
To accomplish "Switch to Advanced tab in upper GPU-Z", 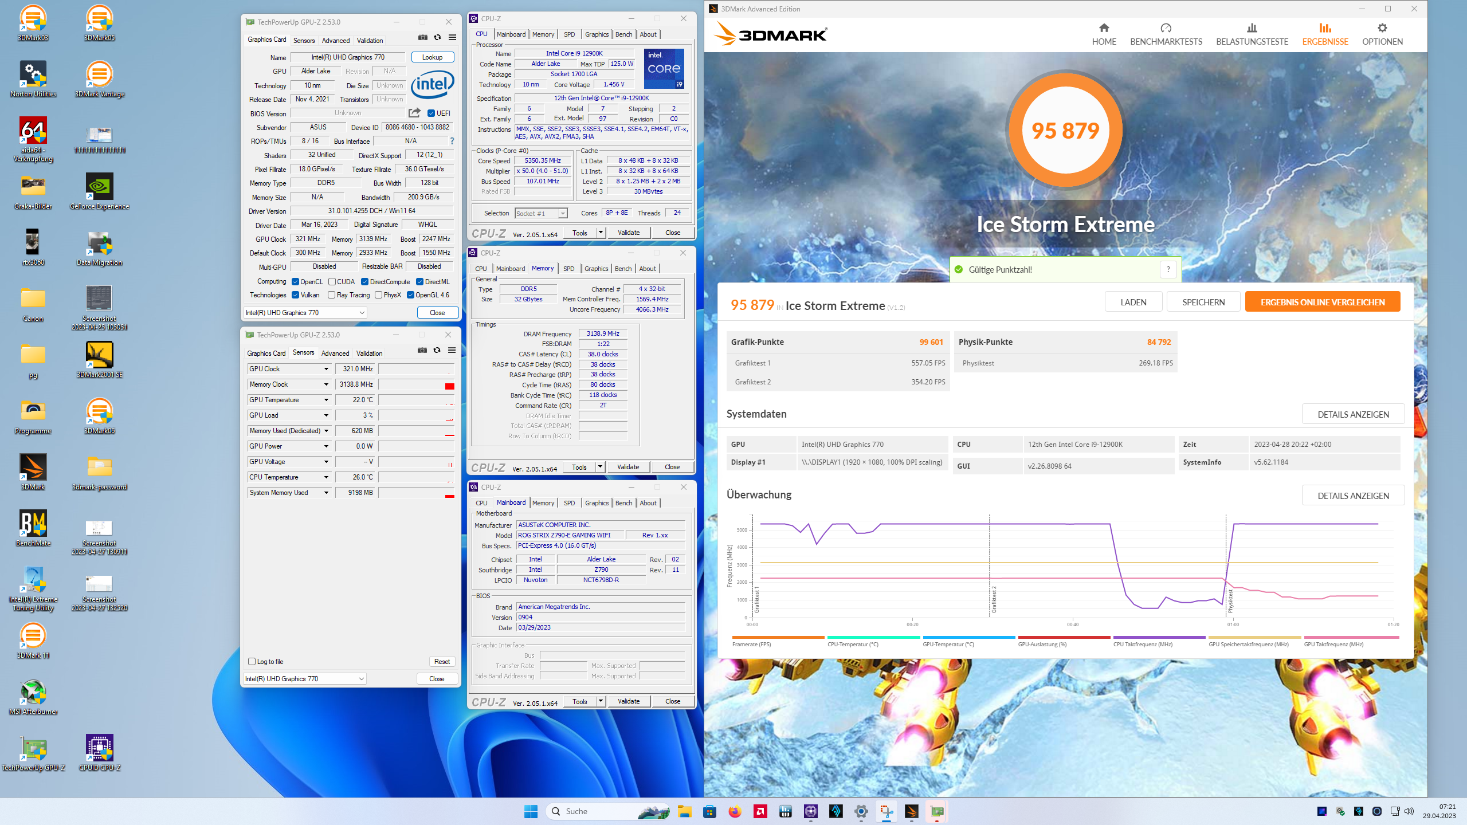I will click(336, 41).
